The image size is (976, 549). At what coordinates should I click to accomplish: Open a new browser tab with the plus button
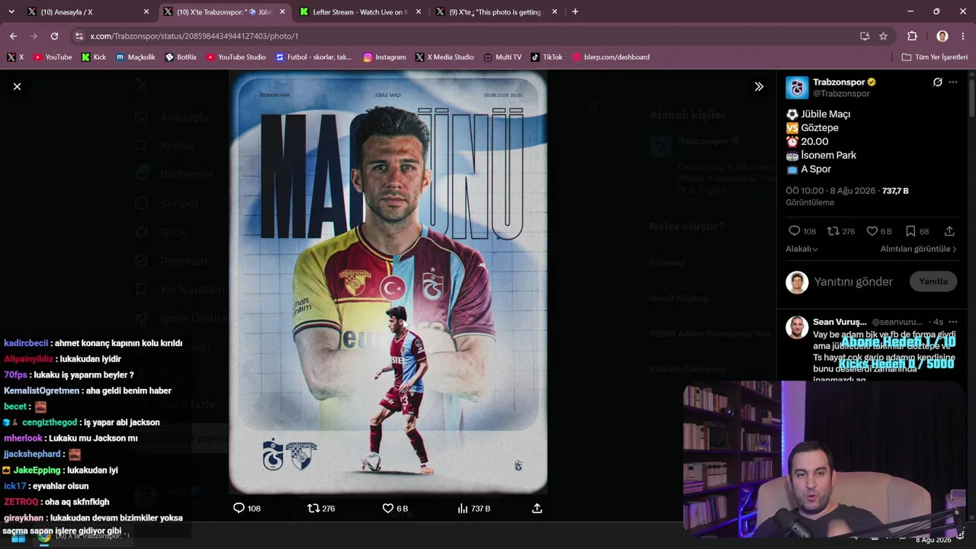[575, 12]
